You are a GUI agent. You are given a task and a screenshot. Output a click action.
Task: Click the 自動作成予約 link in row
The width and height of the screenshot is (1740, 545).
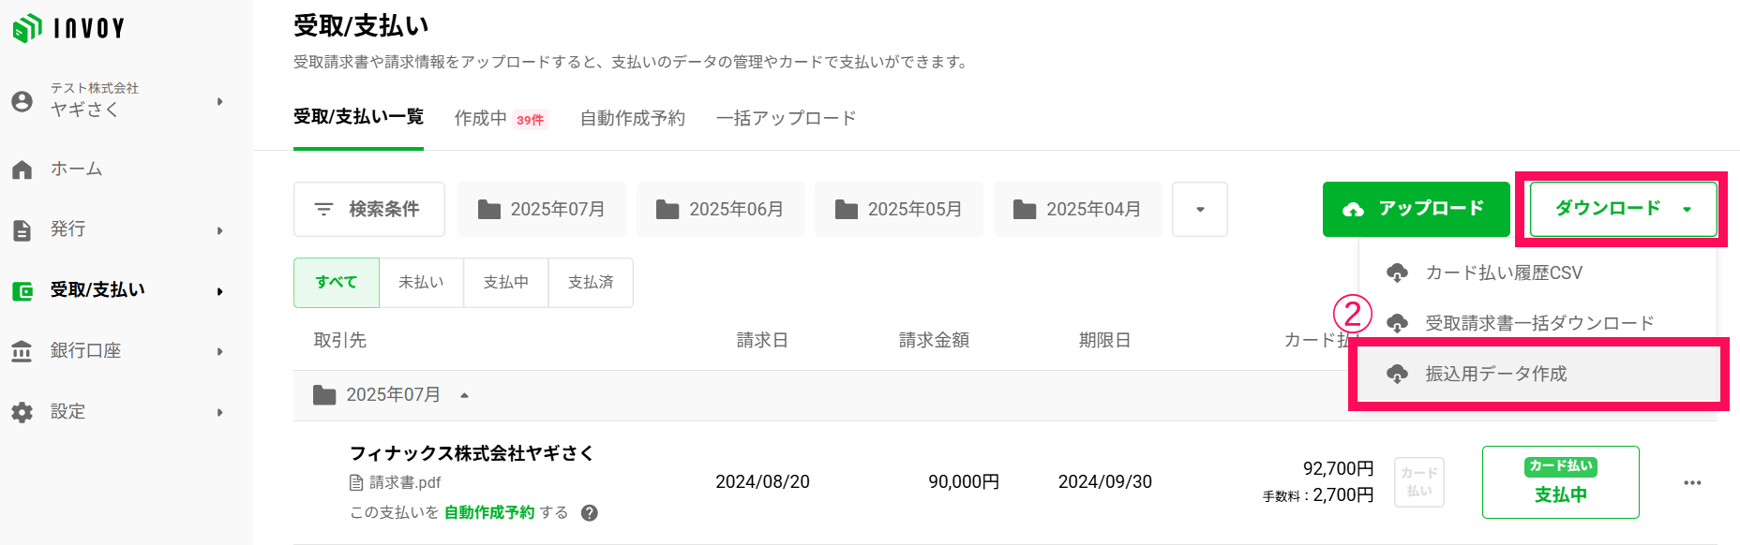click(489, 513)
